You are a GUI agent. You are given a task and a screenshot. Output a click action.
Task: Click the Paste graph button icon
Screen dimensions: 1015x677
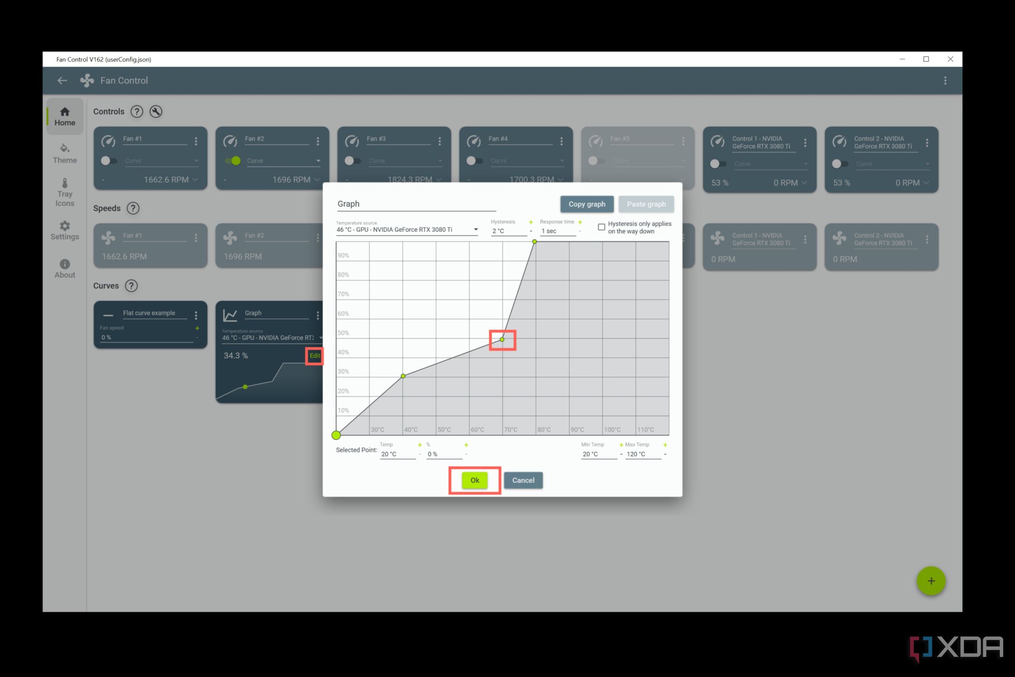click(647, 203)
